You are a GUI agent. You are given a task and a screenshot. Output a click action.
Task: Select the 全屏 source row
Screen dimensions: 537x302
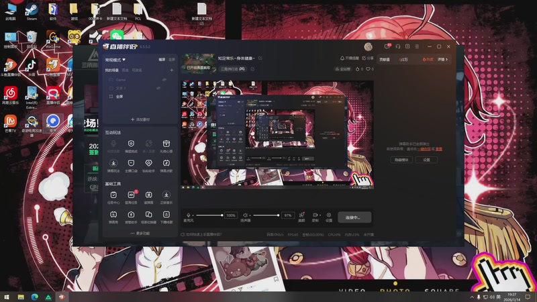coord(140,97)
